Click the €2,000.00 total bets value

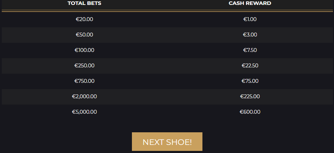[84, 97]
